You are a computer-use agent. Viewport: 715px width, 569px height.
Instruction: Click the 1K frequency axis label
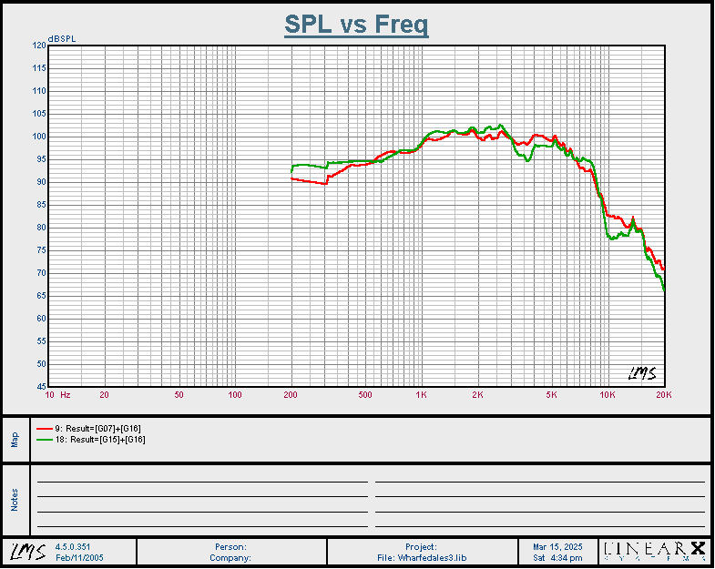421,395
